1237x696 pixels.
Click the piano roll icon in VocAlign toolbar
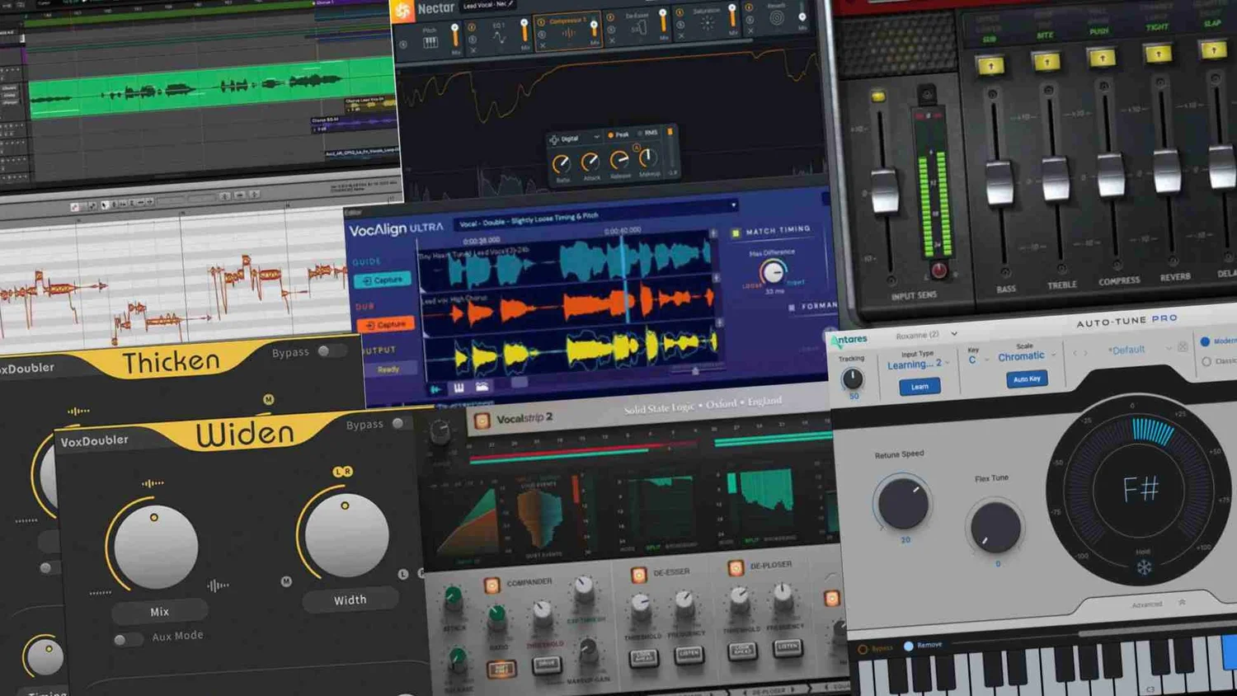coord(459,388)
